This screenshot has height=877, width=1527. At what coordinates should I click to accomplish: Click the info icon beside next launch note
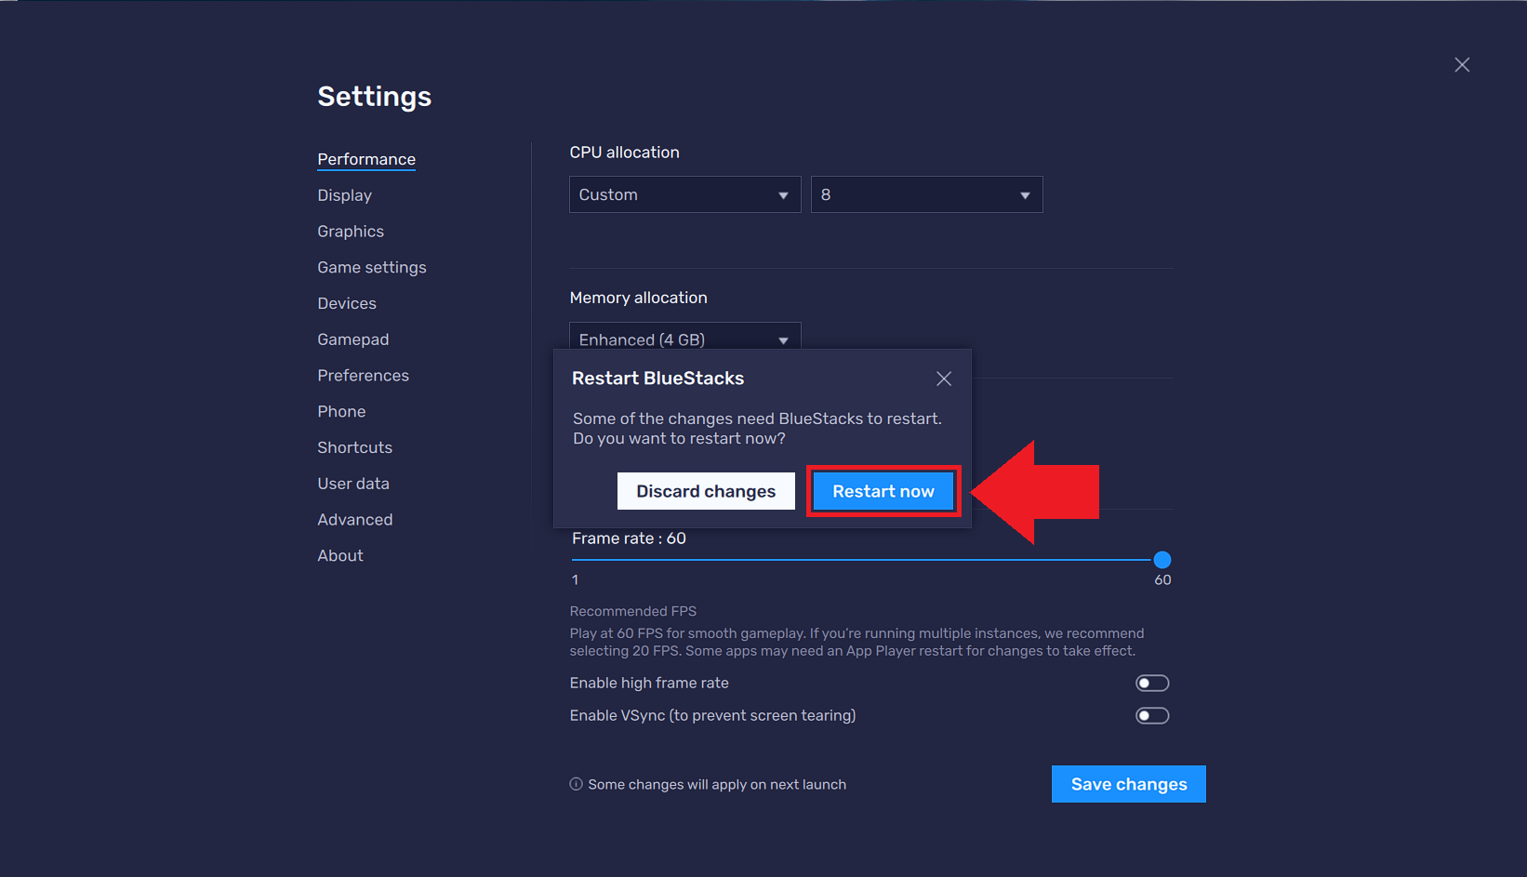[x=576, y=784]
